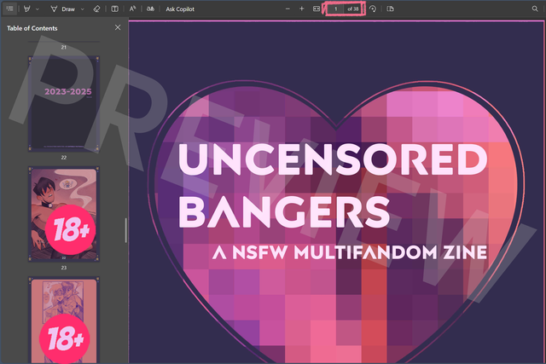Image resolution: width=546 pixels, height=364 pixels.
Task: Click the Ask Copilot button
Action: (x=180, y=9)
